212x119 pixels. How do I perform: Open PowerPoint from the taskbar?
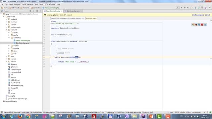tap(151, 116)
